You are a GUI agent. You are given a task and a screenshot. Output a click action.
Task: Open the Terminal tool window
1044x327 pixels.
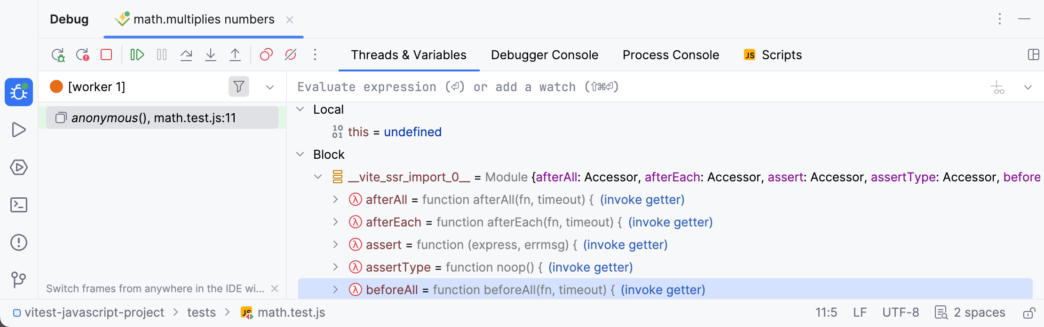(x=19, y=205)
